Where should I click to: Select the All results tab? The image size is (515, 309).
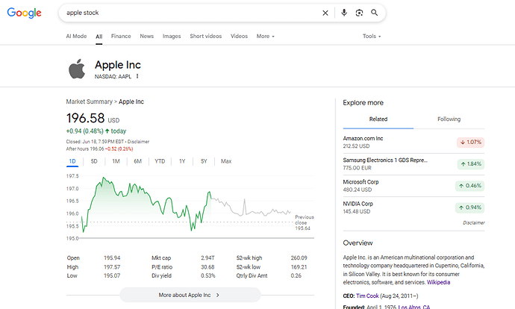pyautogui.click(x=99, y=37)
